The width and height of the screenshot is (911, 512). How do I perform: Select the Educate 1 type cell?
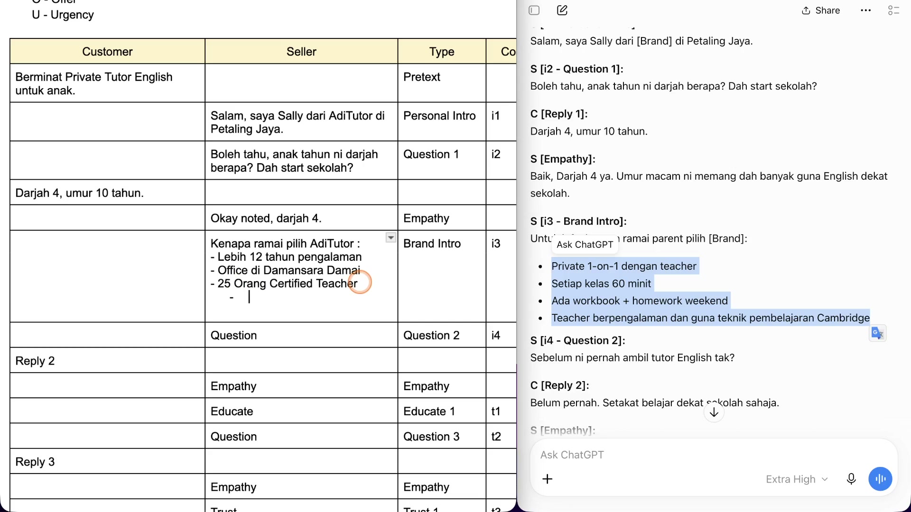442,411
